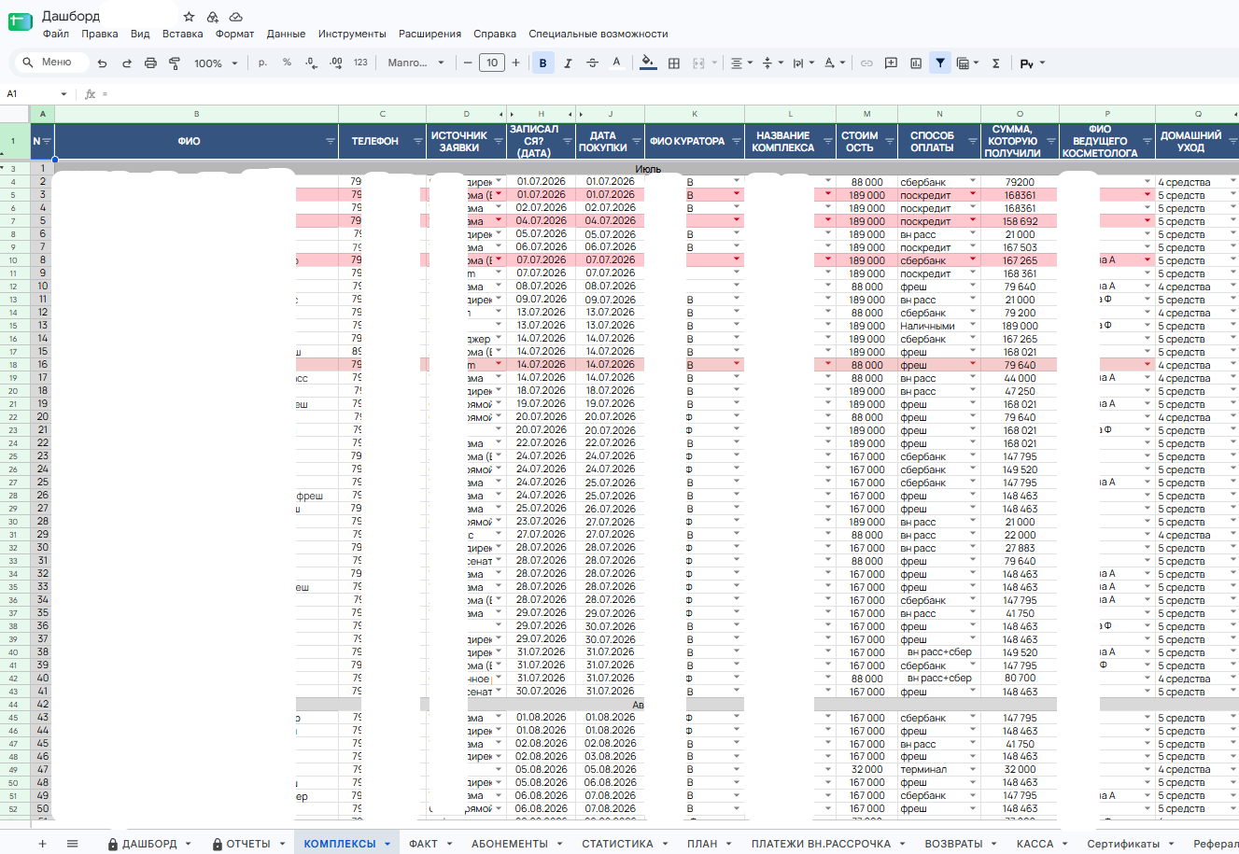Increase font size with the plus button
Viewport: 1239px width, 854px height.
[x=515, y=63]
